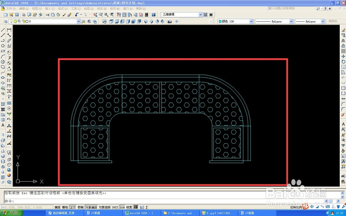Click the Save floppy disk icon

coord(17,15)
